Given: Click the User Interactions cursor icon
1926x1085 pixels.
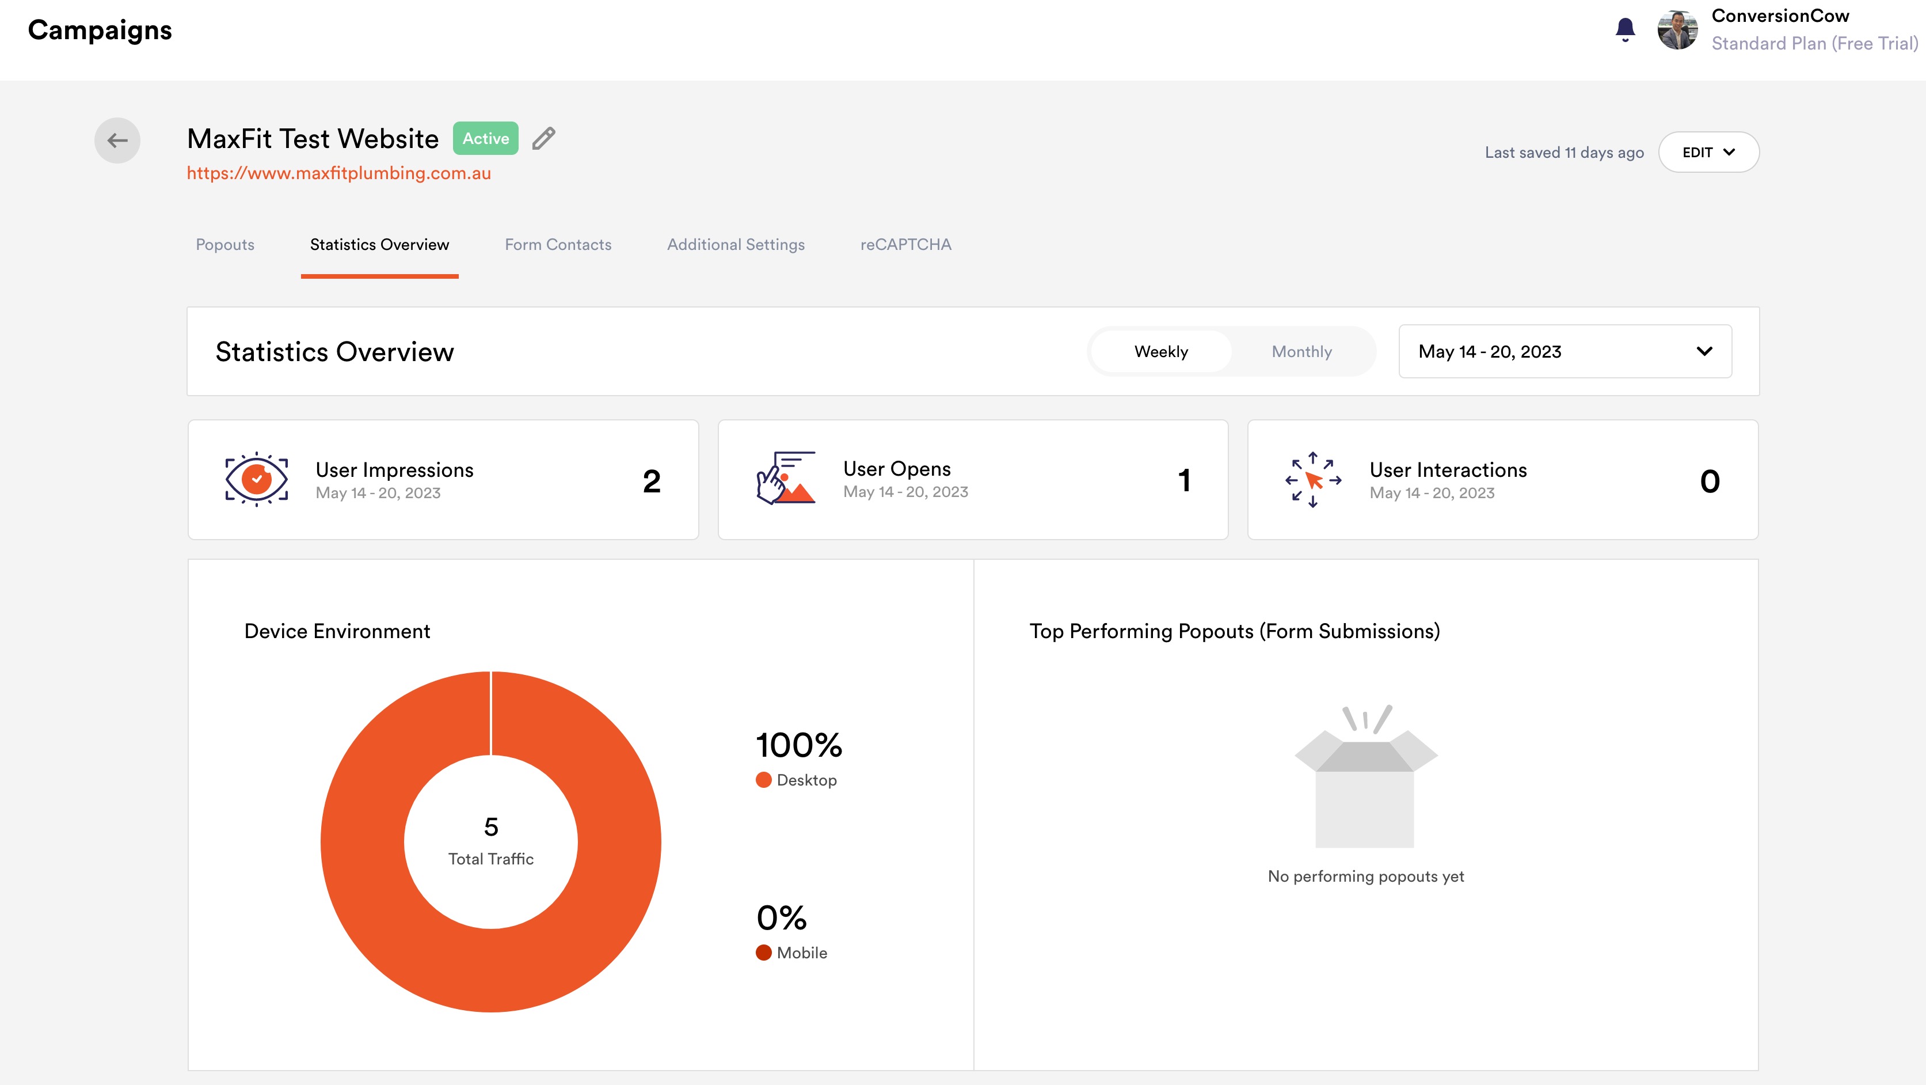Looking at the screenshot, I should coord(1313,479).
